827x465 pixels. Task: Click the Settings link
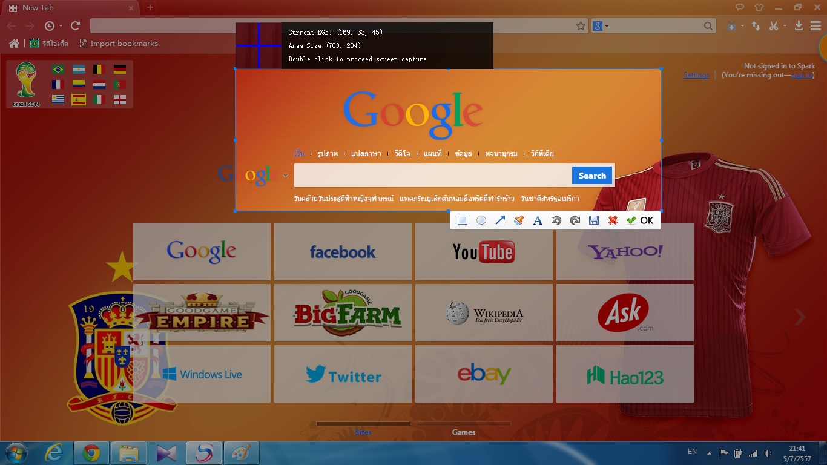[696, 75]
